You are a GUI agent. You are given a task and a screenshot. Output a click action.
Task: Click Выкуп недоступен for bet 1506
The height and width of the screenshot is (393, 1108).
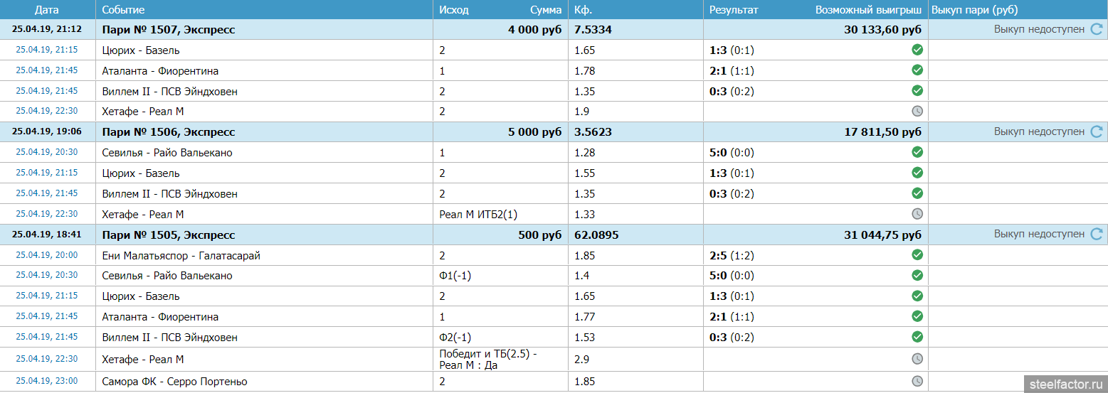tap(1039, 131)
